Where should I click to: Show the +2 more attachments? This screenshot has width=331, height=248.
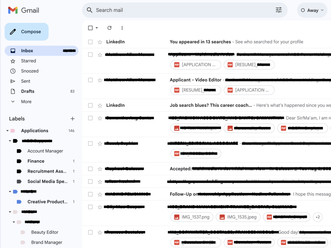click(317, 217)
